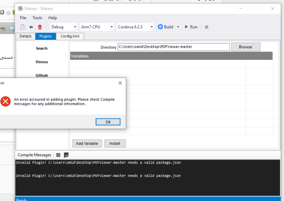Screen dimensions: 284x201
Task: Close the error dialog with X
Action: pyautogui.click(x=120, y=83)
